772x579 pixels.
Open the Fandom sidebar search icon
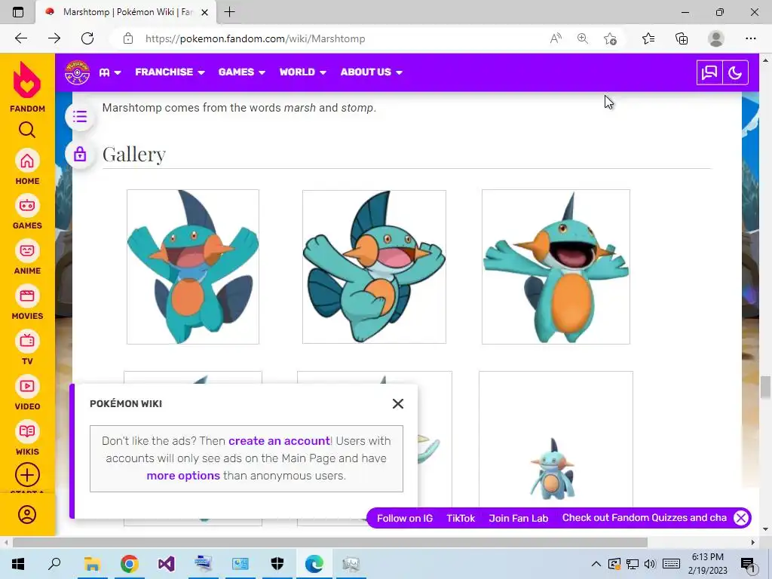[x=27, y=130]
